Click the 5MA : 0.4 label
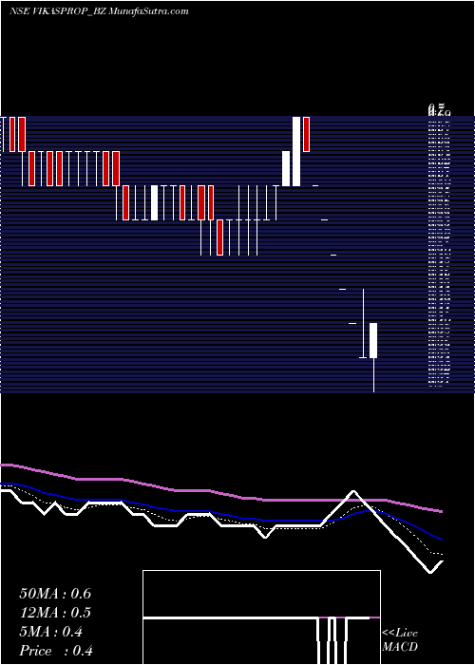Screen dimensions: 475x665 50,632
